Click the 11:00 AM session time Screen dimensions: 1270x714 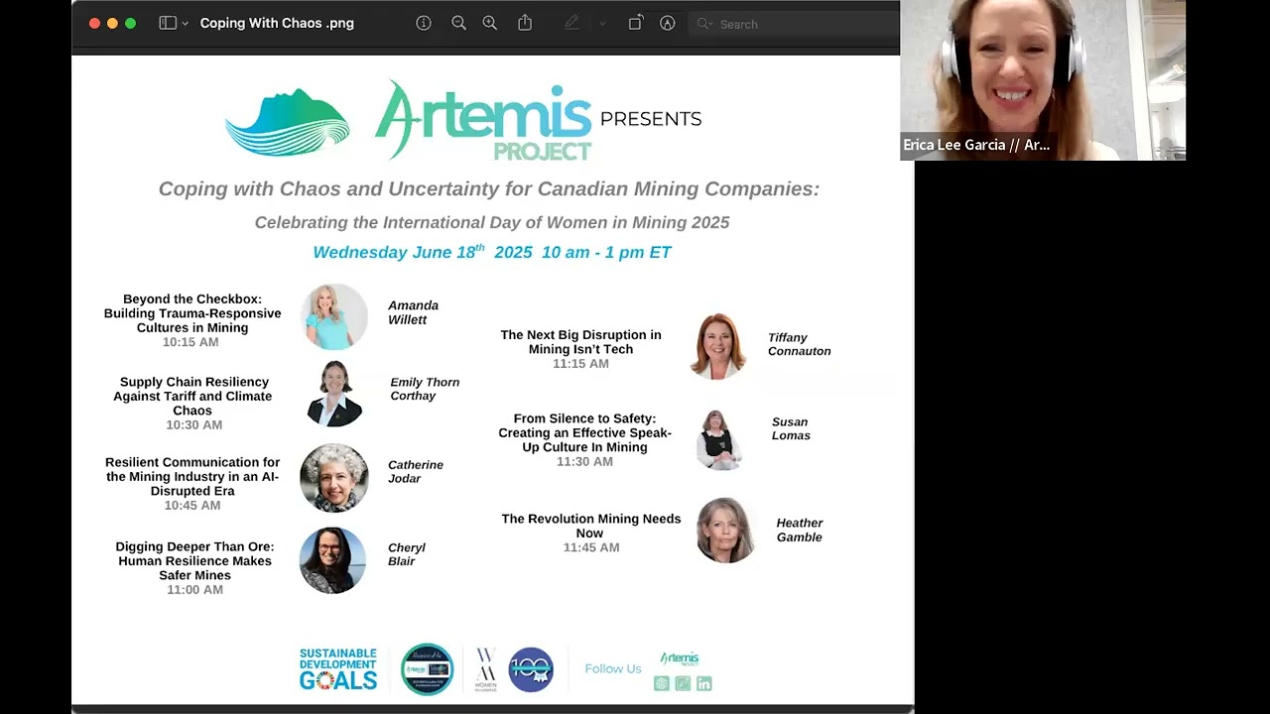194,589
